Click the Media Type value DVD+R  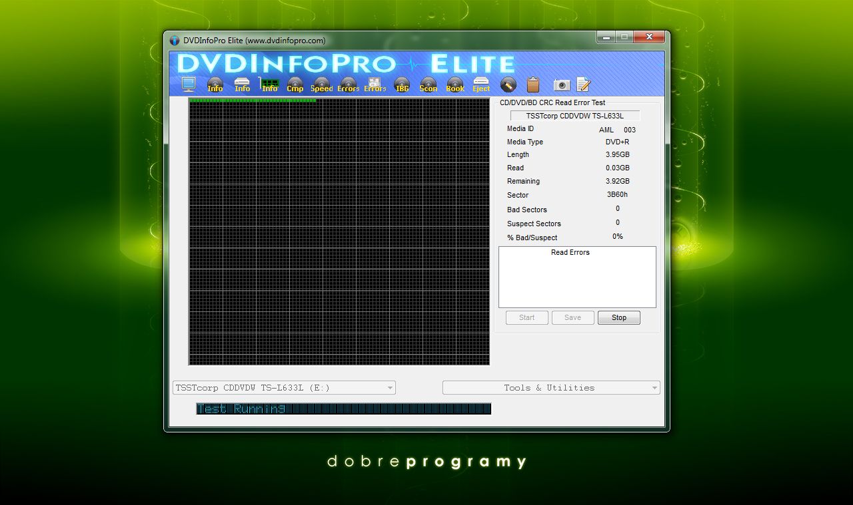[617, 142]
